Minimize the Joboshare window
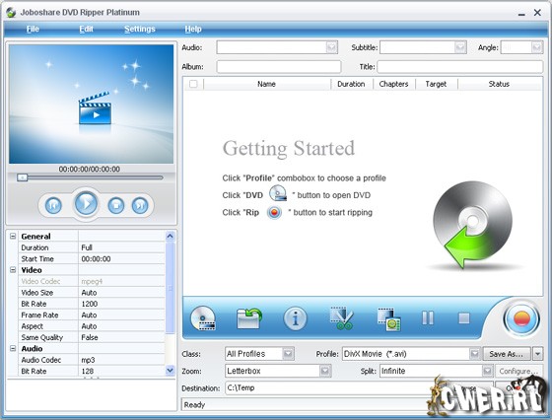The height and width of the screenshot is (420, 552). click(x=521, y=14)
